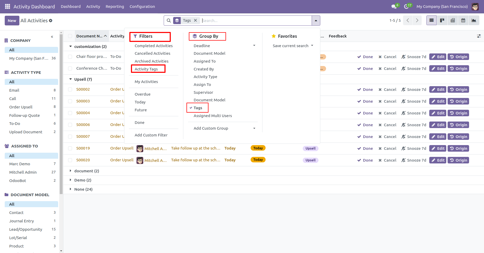
Task: Click the sidebar vertical scrollbar
Action: click(61, 114)
